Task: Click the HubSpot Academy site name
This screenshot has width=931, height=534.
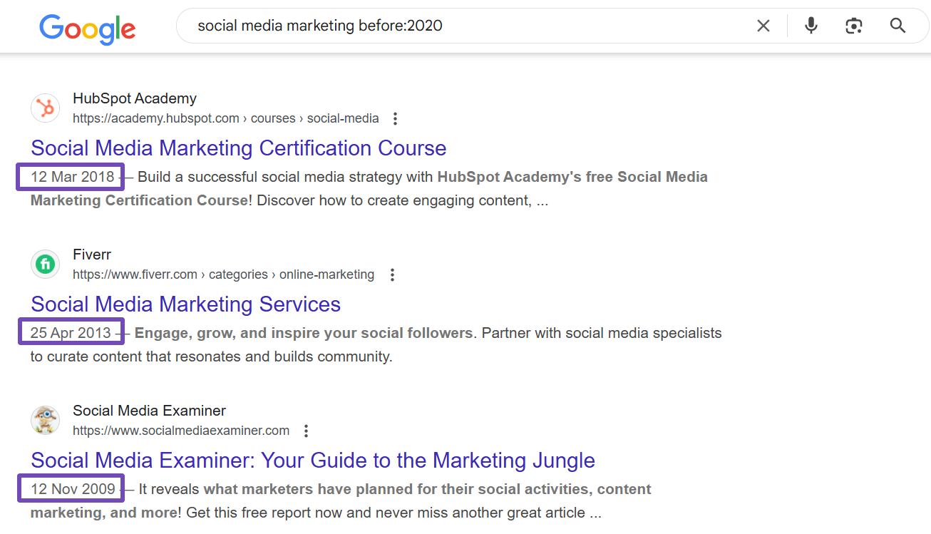Action: click(x=134, y=98)
